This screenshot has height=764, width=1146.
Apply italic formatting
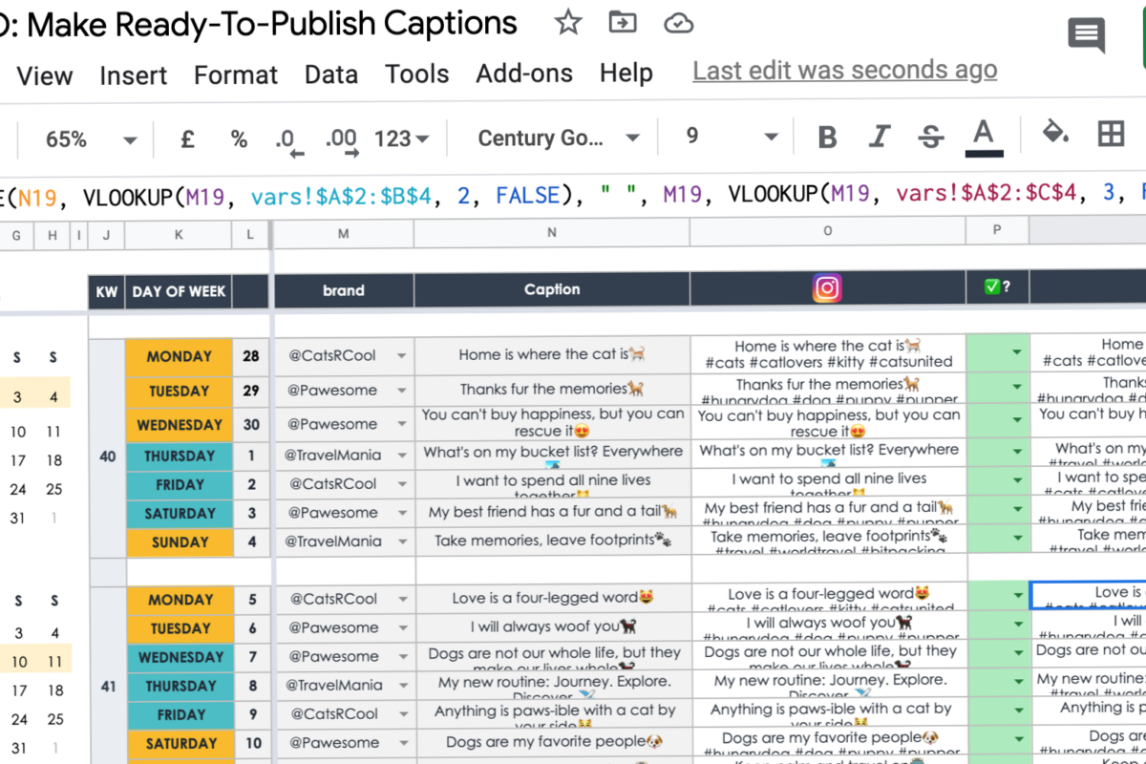878,137
